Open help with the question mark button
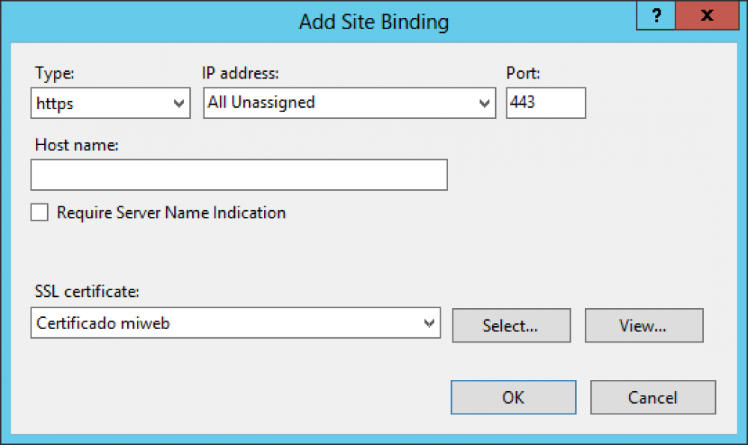This screenshot has width=748, height=445. (x=656, y=15)
